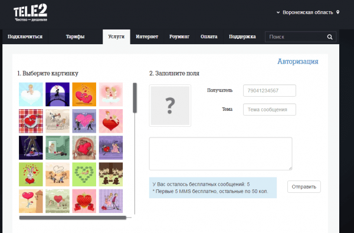Screen dimensions: 354x233
Task: Open the Tele2 logo home link
Action: click(x=31, y=12)
